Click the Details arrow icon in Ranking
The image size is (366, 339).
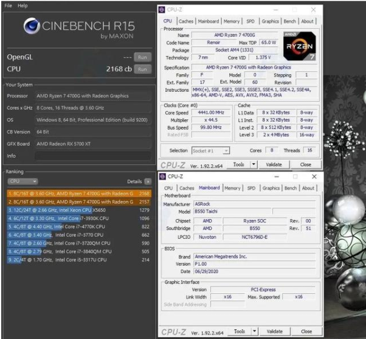coord(148,181)
